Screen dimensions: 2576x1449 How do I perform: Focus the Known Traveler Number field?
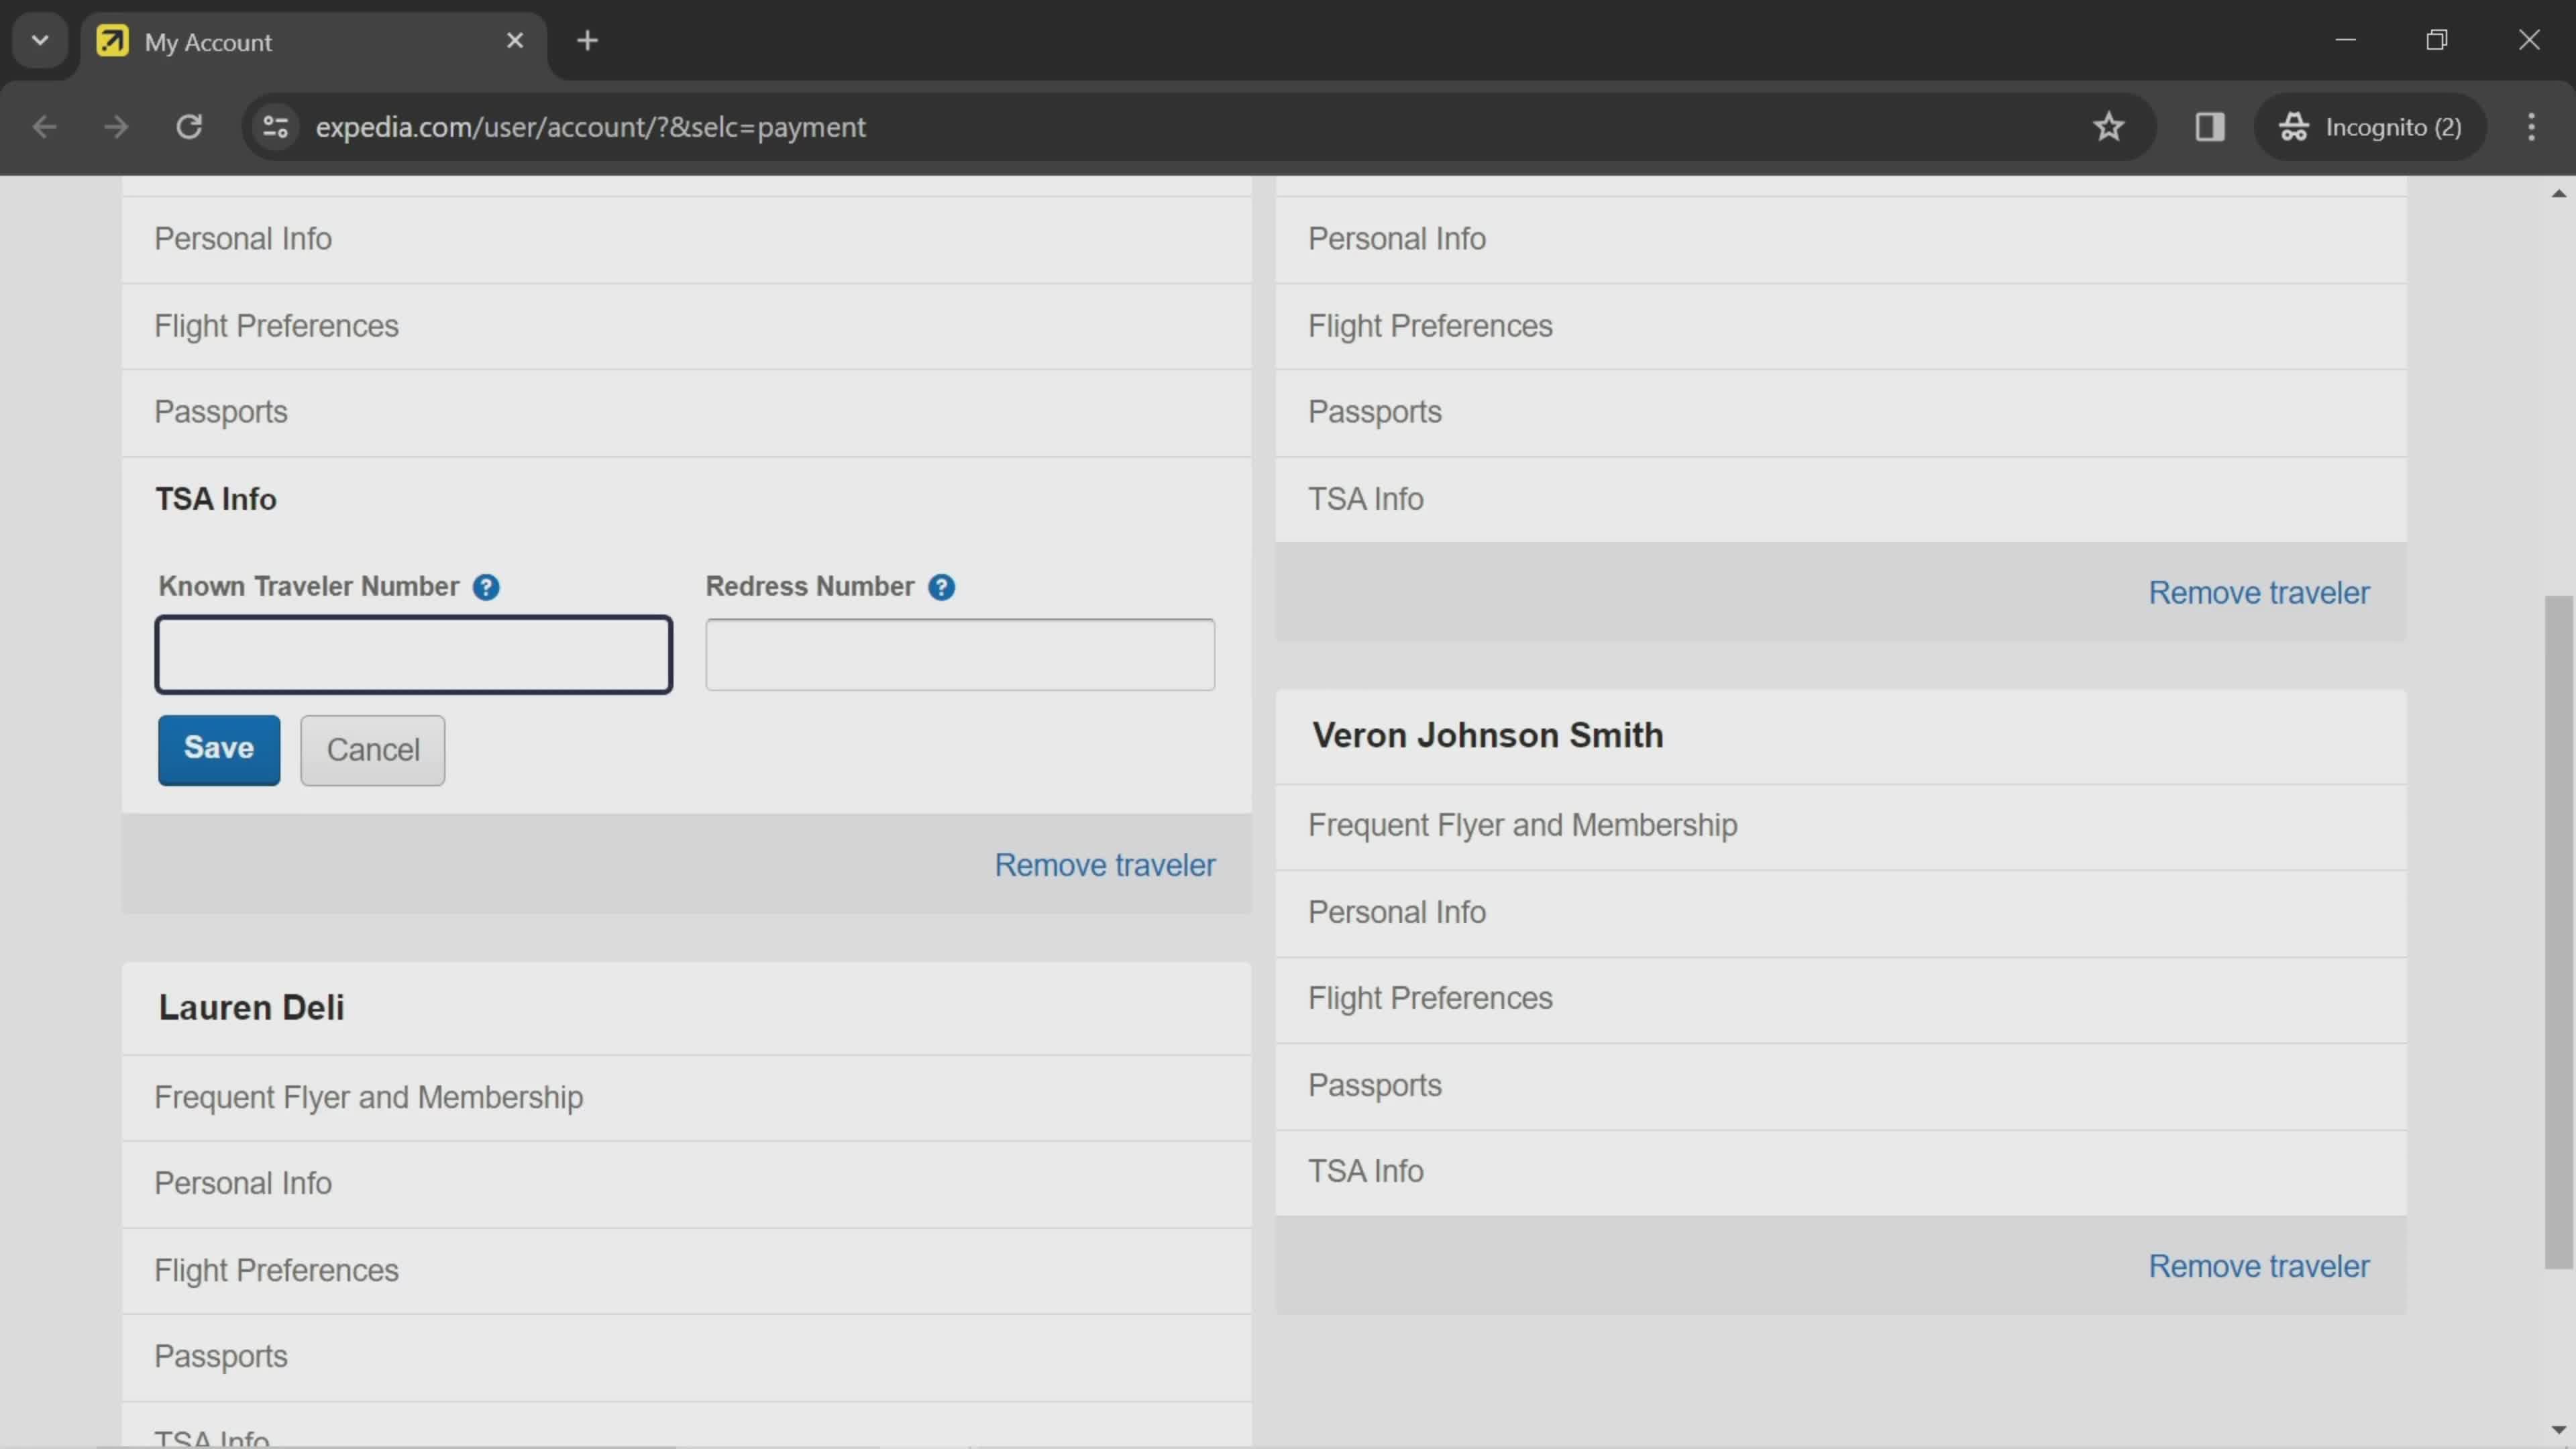pyautogui.click(x=413, y=654)
